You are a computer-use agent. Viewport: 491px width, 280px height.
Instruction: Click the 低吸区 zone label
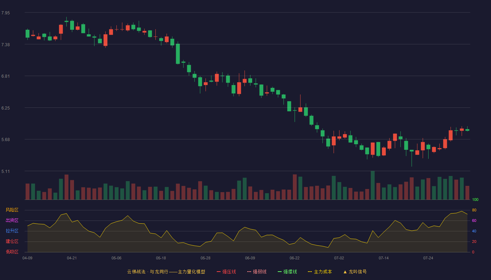coord(12,252)
